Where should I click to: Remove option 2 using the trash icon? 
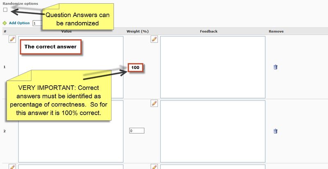276,131
